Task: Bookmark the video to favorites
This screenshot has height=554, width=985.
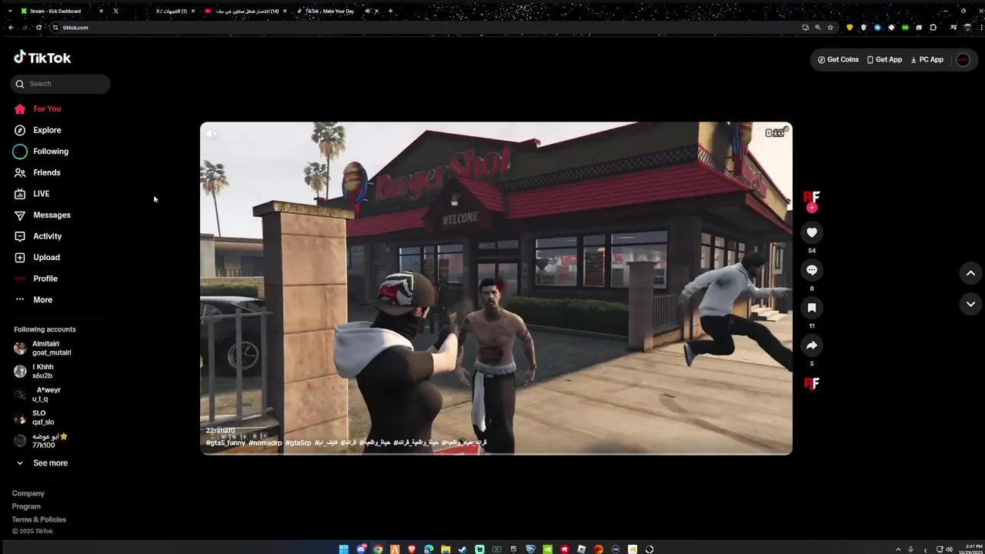Action: [812, 308]
